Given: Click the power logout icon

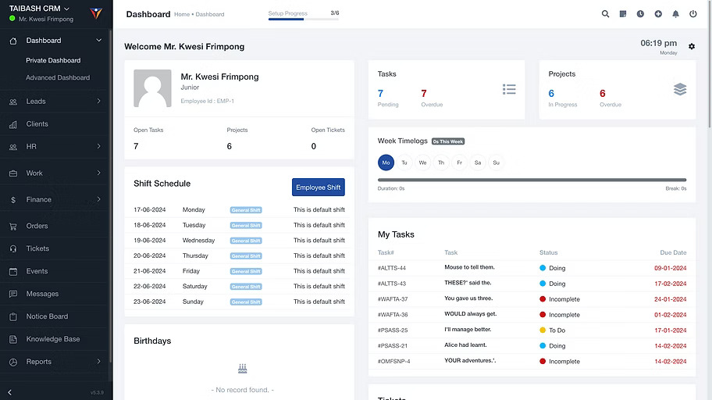Looking at the screenshot, I should (x=693, y=14).
